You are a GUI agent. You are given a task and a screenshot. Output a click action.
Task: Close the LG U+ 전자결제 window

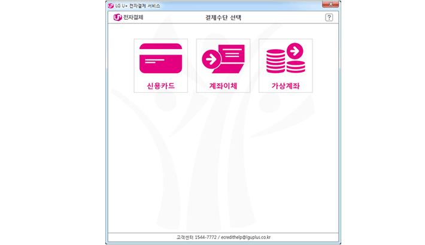331,5
